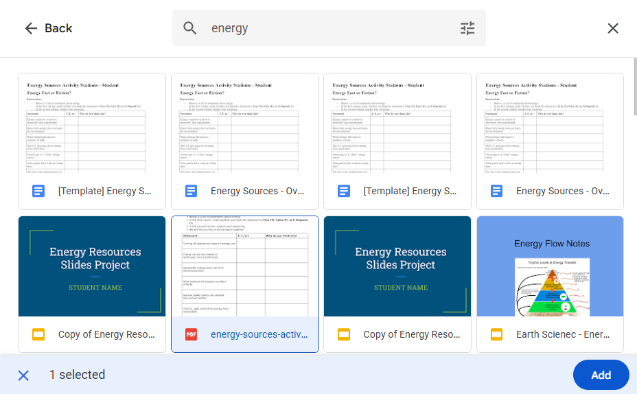
Task: Click the Docs icon on leftmost [Template] Energy file
Action: pyautogui.click(x=38, y=192)
